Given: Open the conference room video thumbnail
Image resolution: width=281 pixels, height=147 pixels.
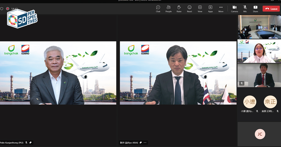Looking at the screenshot, I should (259, 27).
